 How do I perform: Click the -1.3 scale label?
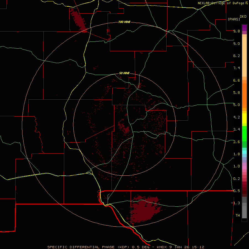click(235, 203)
